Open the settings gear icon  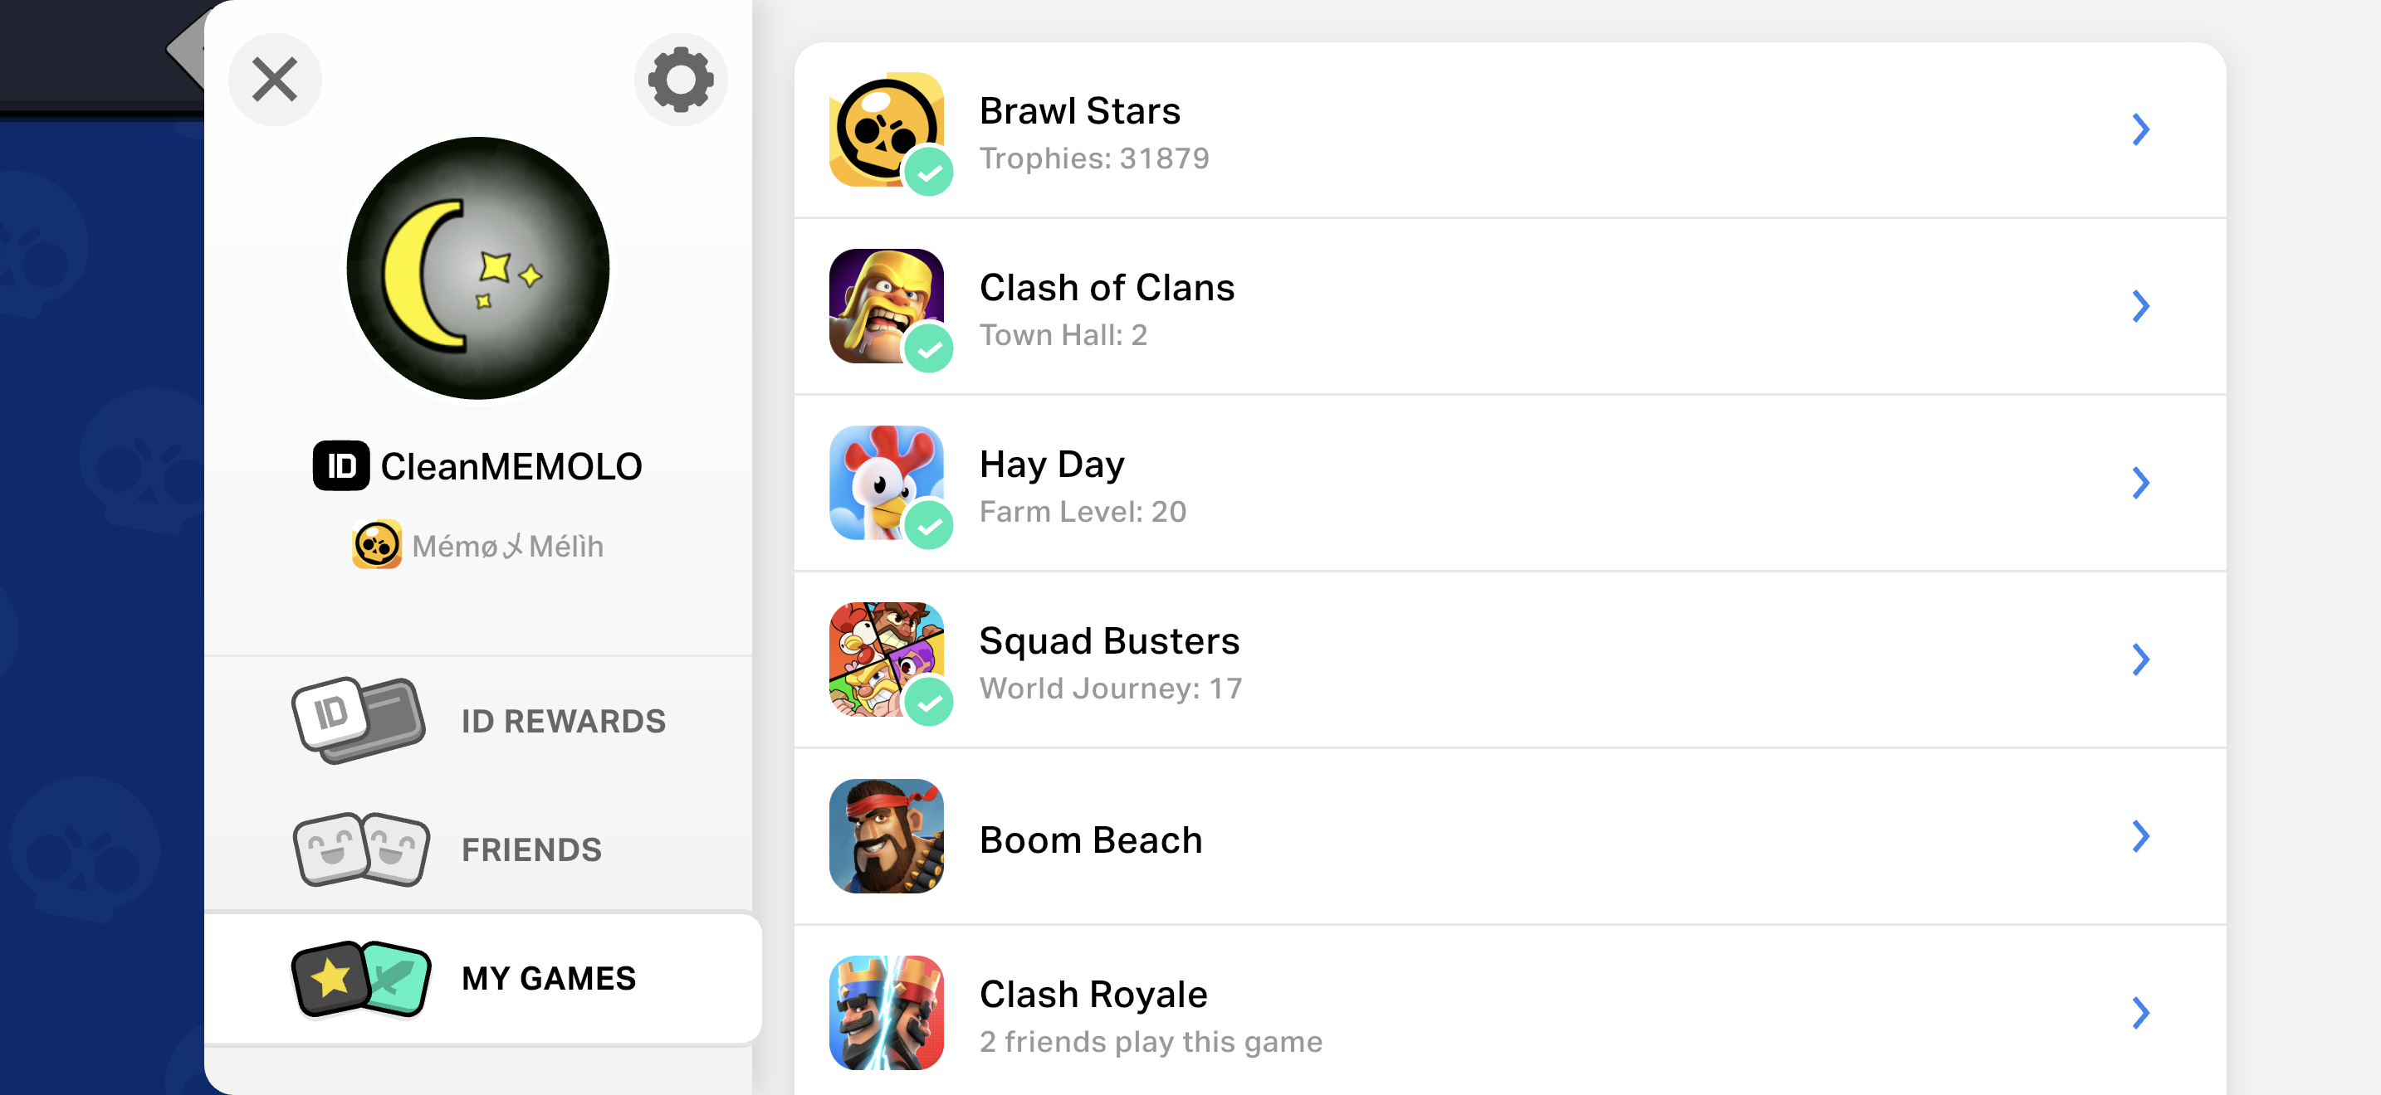coord(680,80)
